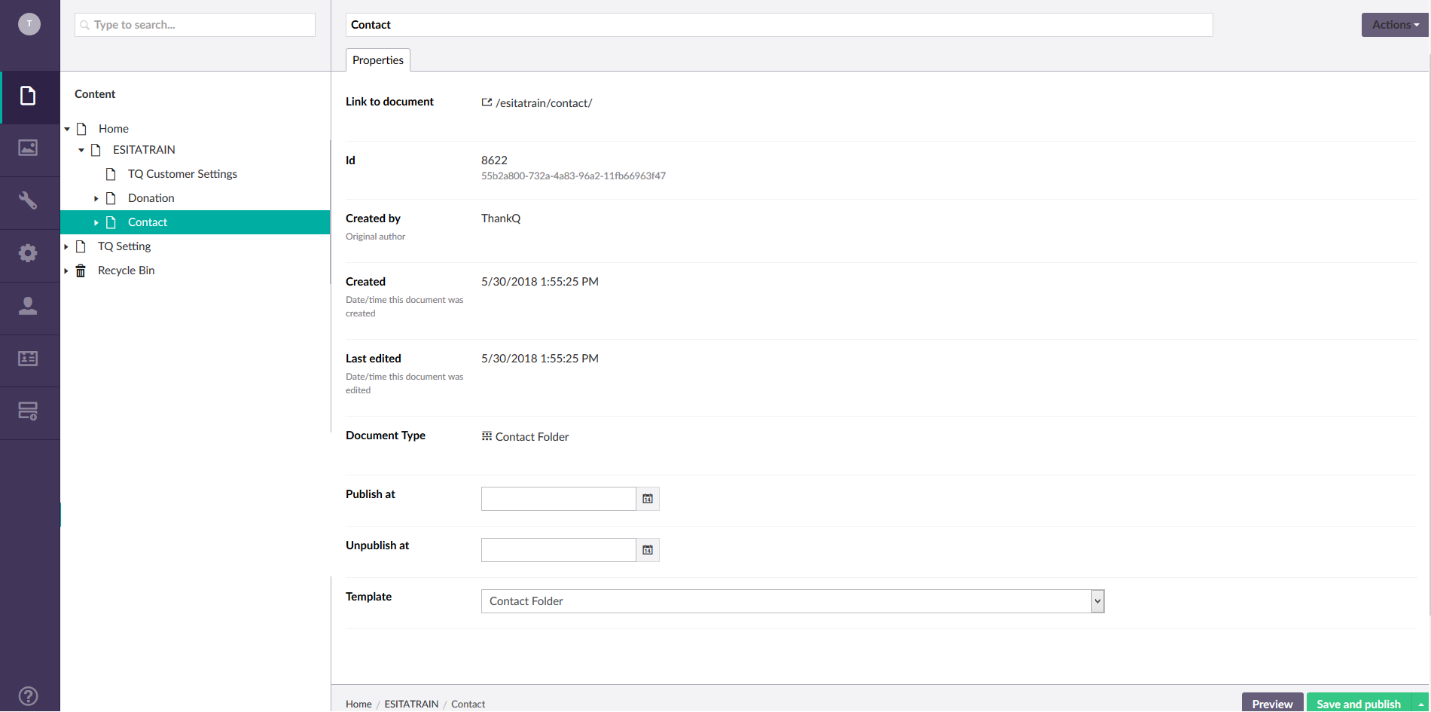Click the user avatar at top
Screen dimensions: 1431x712
pyautogui.click(x=29, y=24)
